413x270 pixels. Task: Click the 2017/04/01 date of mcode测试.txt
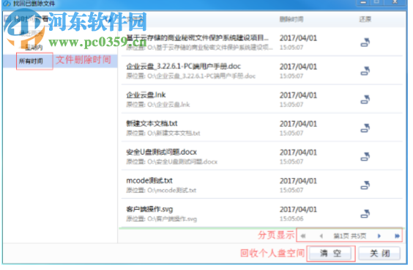coord(298,180)
